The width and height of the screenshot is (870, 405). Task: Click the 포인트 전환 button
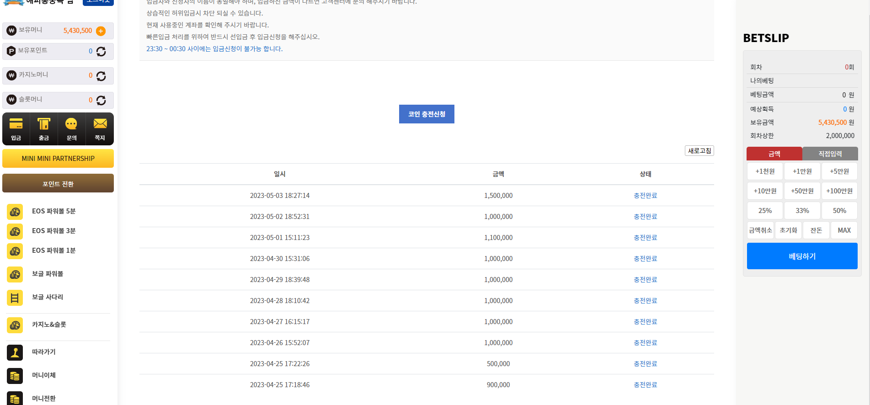[x=58, y=183]
